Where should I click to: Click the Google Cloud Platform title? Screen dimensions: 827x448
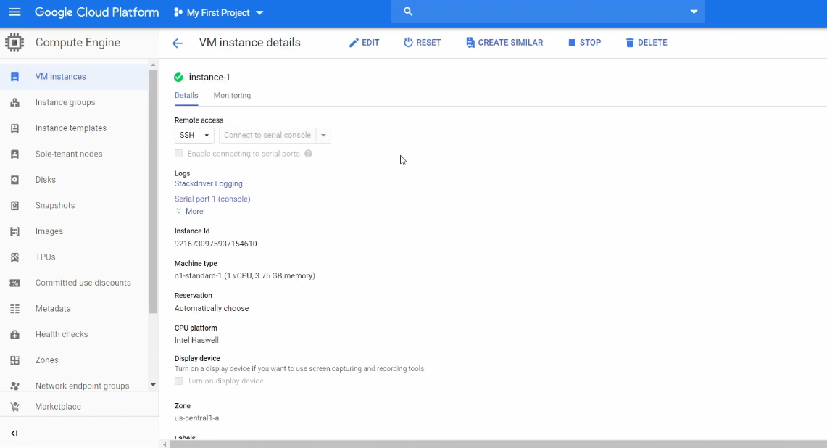(96, 12)
